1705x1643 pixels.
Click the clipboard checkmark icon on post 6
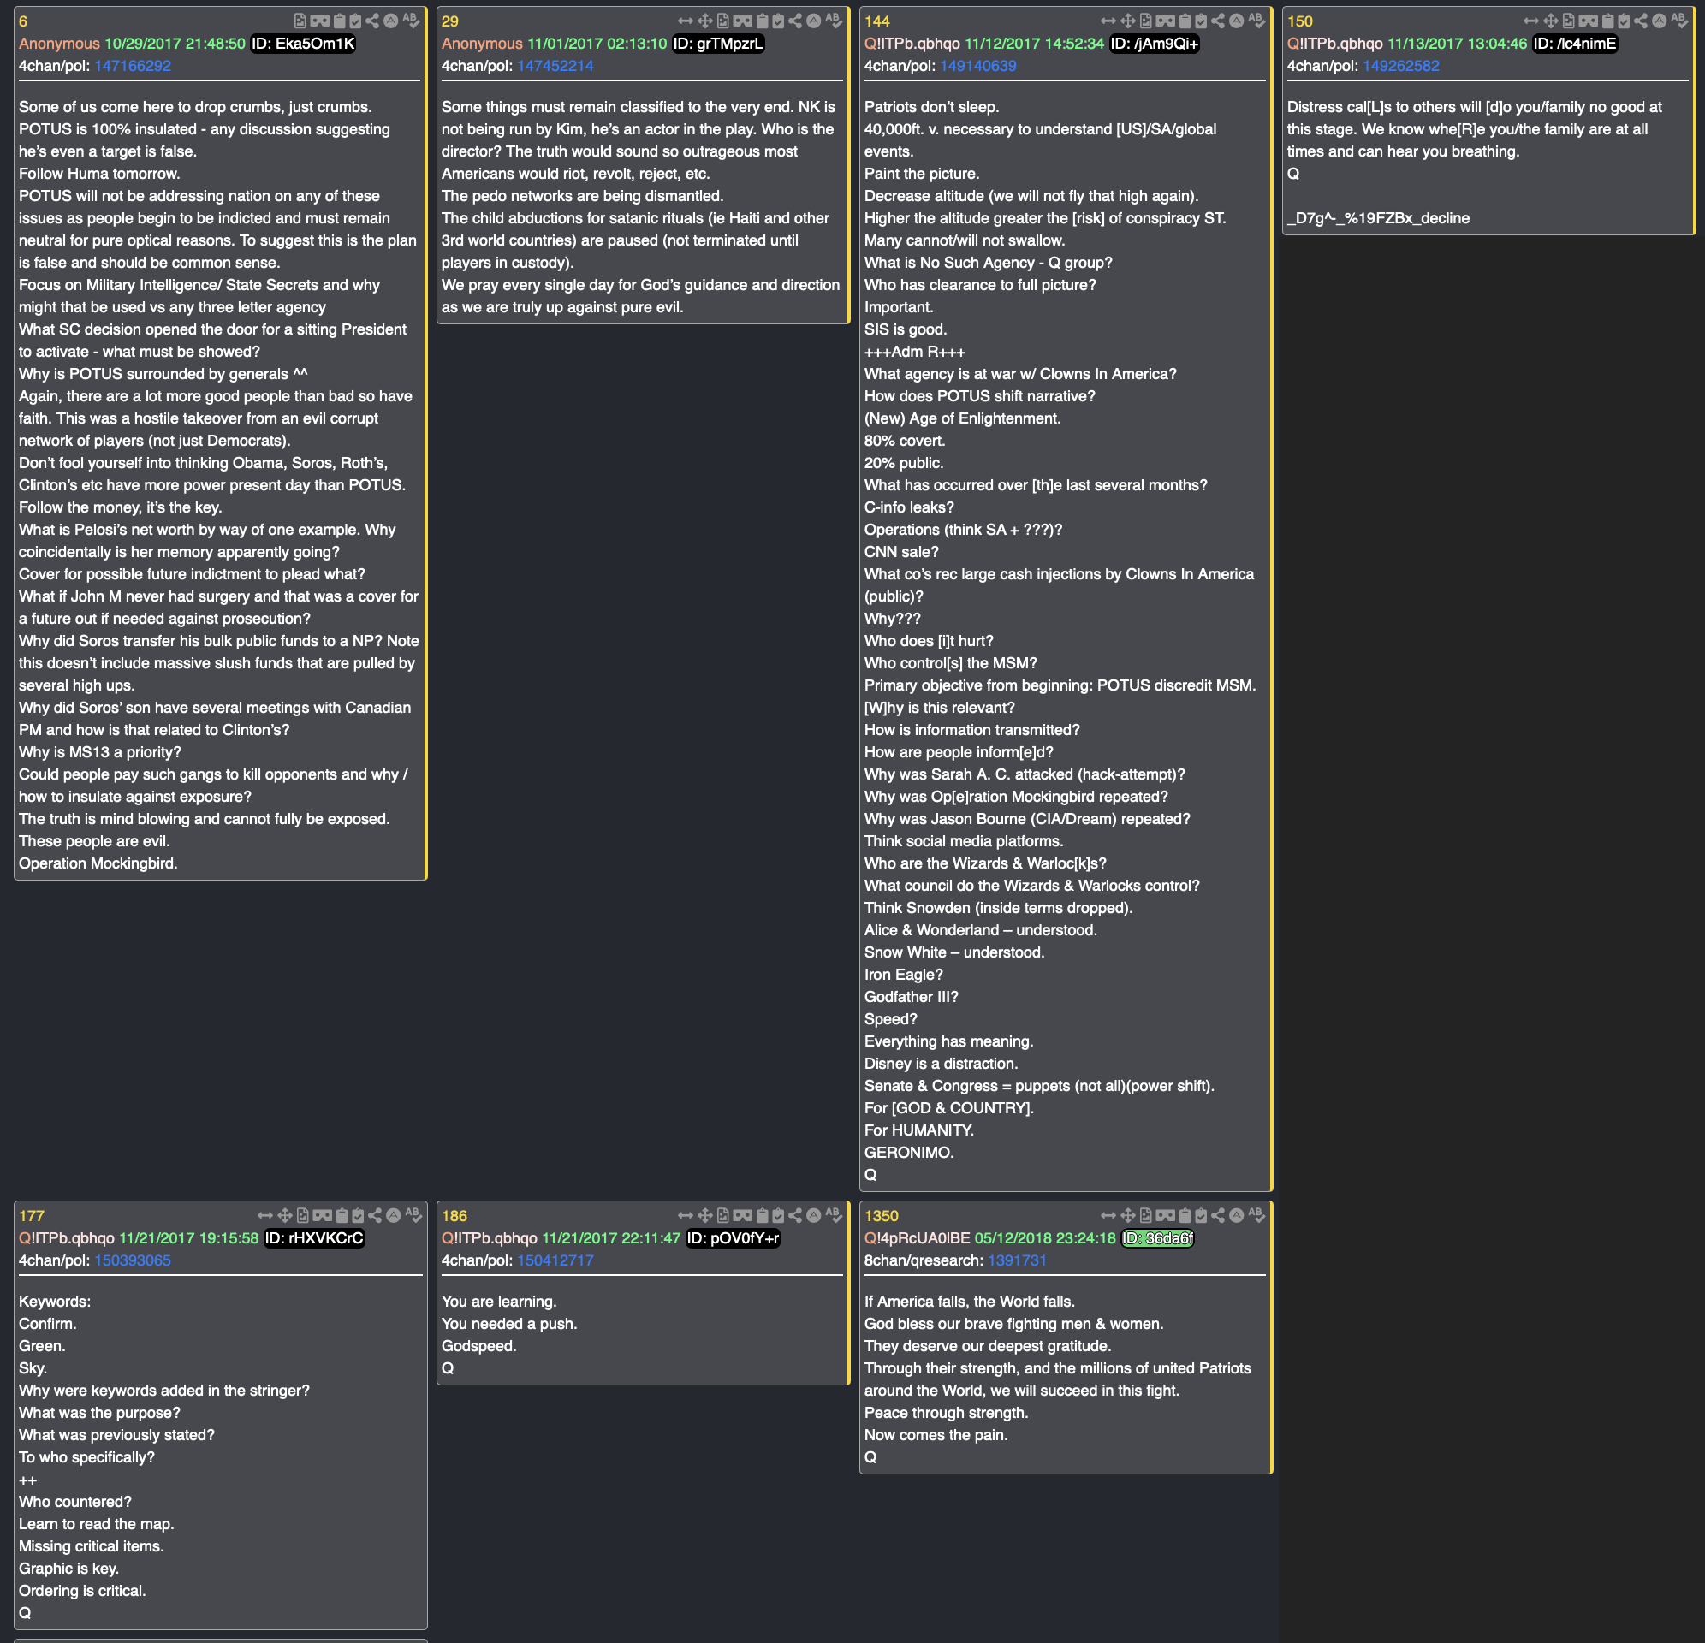coord(356,21)
